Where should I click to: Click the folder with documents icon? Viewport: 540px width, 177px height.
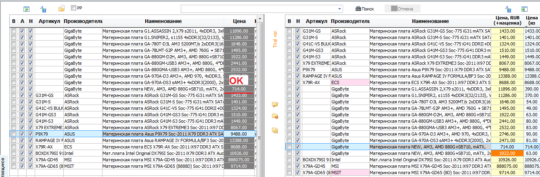[61, 8]
